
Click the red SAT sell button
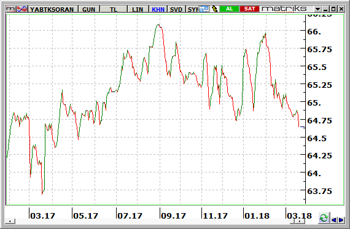coord(249,9)
